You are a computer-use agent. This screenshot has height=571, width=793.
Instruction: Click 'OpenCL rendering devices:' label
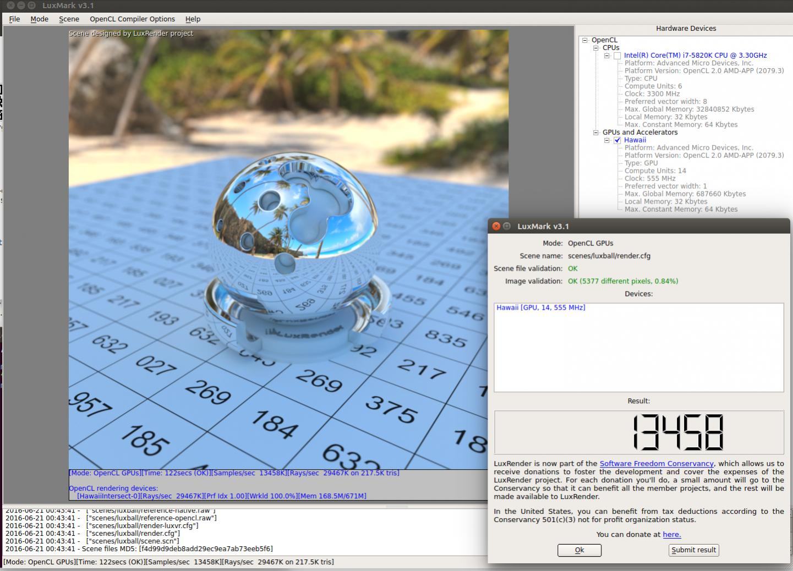click(x=113, y=488)
